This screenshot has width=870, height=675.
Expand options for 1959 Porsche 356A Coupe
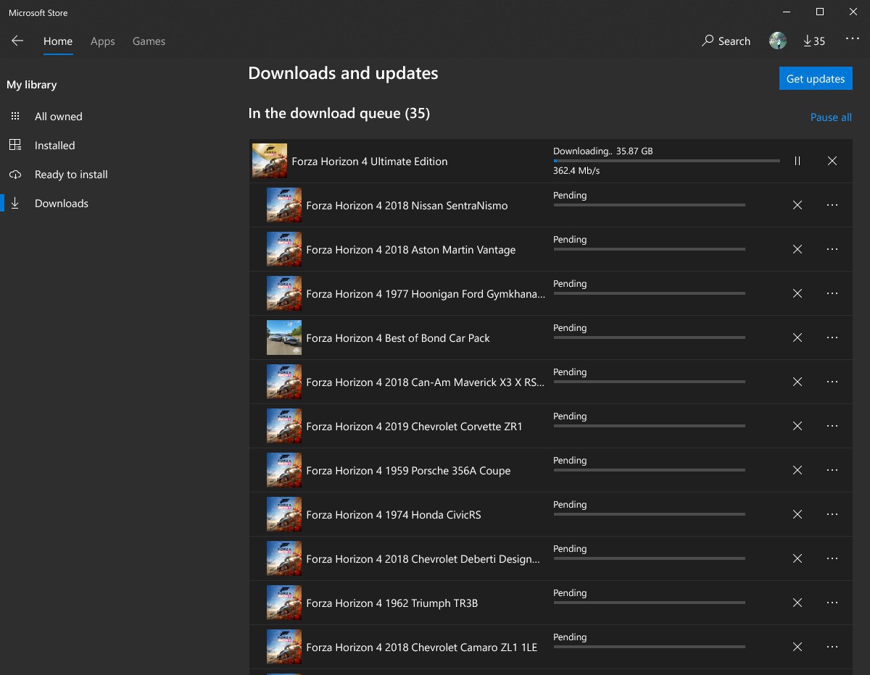832,470
